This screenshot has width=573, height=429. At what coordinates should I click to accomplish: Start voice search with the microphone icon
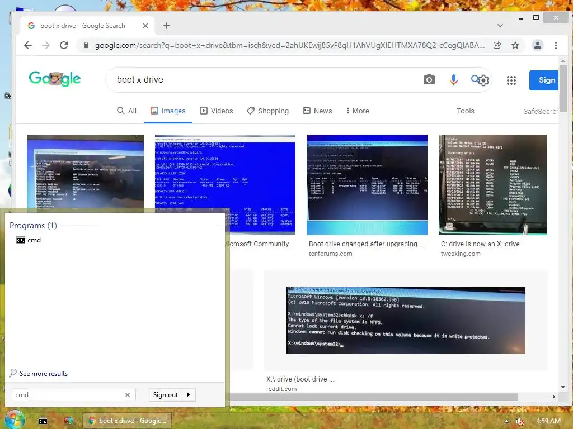tap(453, 79)
